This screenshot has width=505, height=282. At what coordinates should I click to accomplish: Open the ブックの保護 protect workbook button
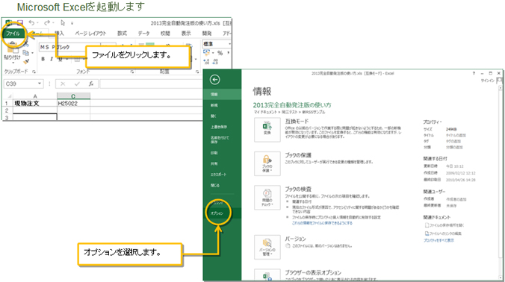coord(267,163)
